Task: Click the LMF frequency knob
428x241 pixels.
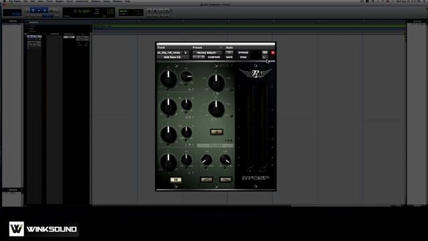Action: pyautogui.click(x=187, y=132)
